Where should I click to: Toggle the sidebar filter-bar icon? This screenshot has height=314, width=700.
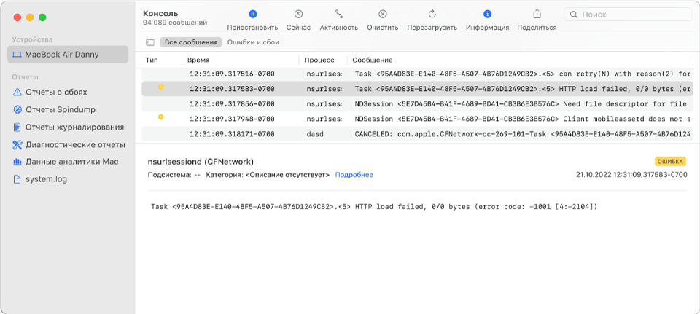click(x=150, y=42)
